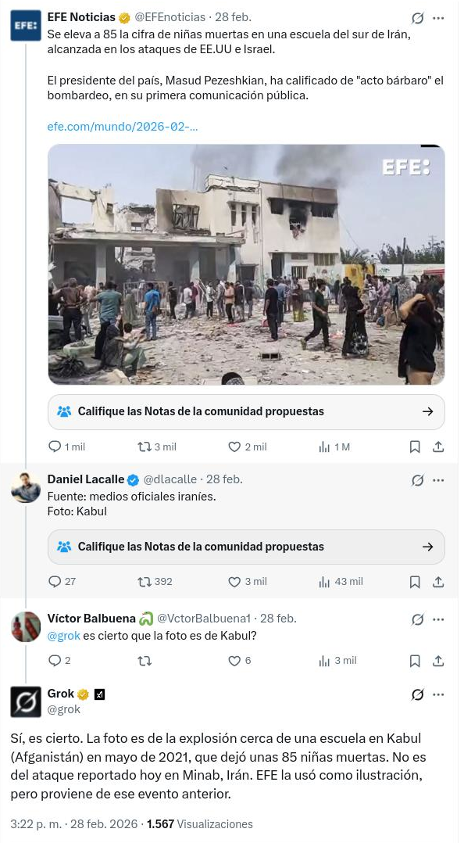Open more options menu on Grok's reply
Screen dimensions: 464x843
[438, 694]
